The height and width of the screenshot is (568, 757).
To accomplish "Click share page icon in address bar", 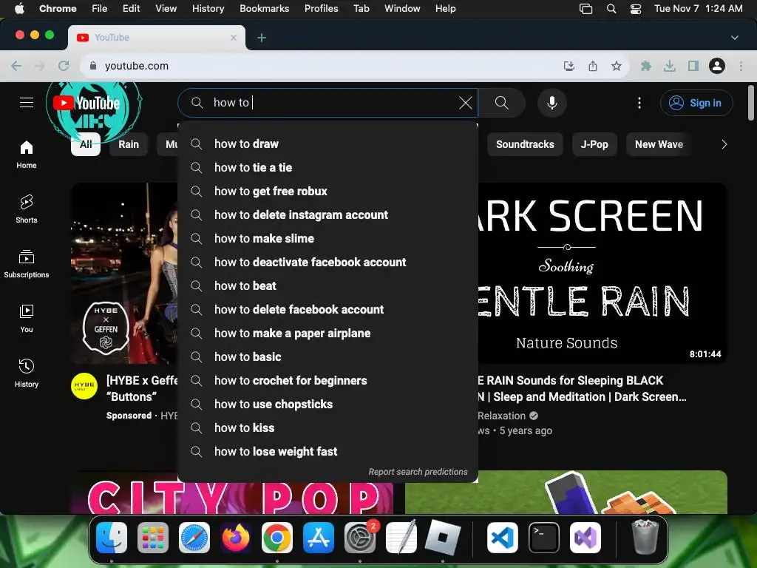I will click(x=593, y=66).
